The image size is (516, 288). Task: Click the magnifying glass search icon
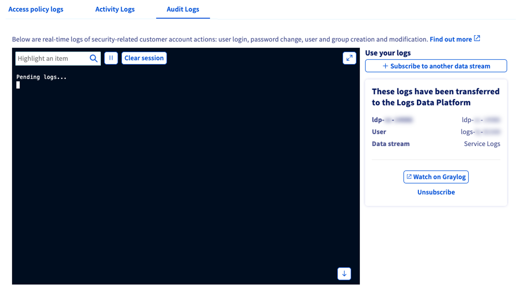tap(94, 58)
